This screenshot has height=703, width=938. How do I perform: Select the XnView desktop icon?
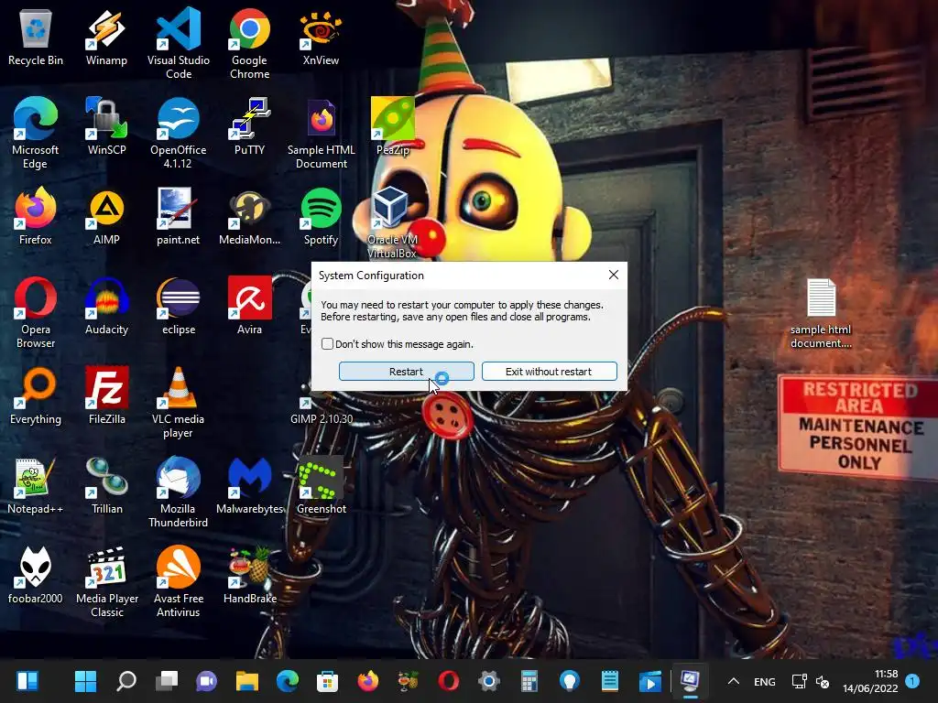tap(321, 37)
